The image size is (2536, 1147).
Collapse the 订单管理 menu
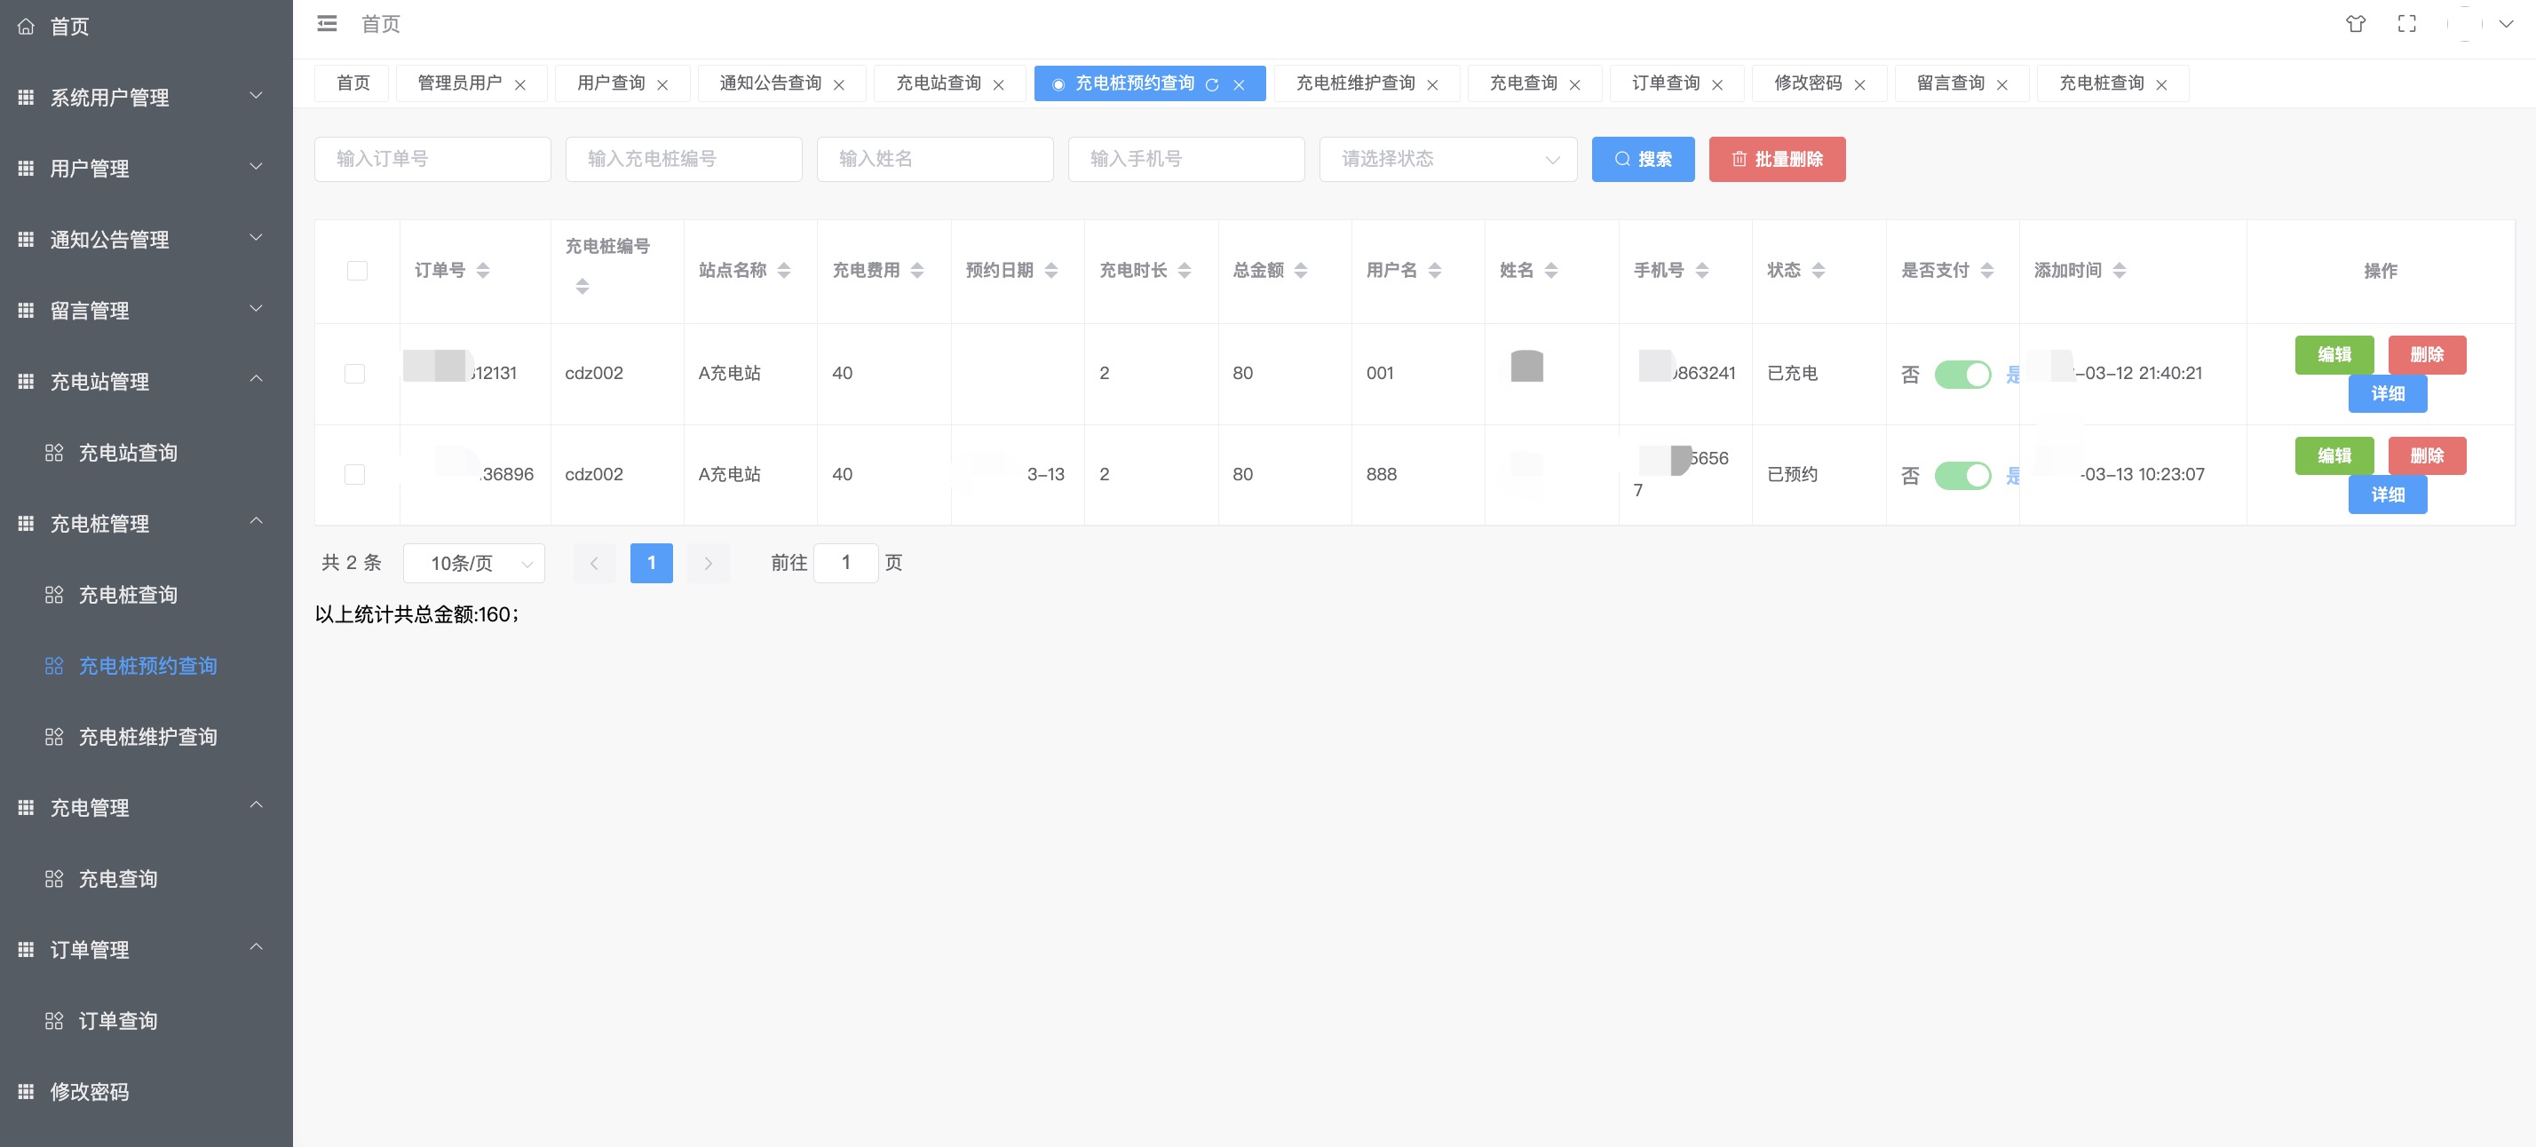146,948
